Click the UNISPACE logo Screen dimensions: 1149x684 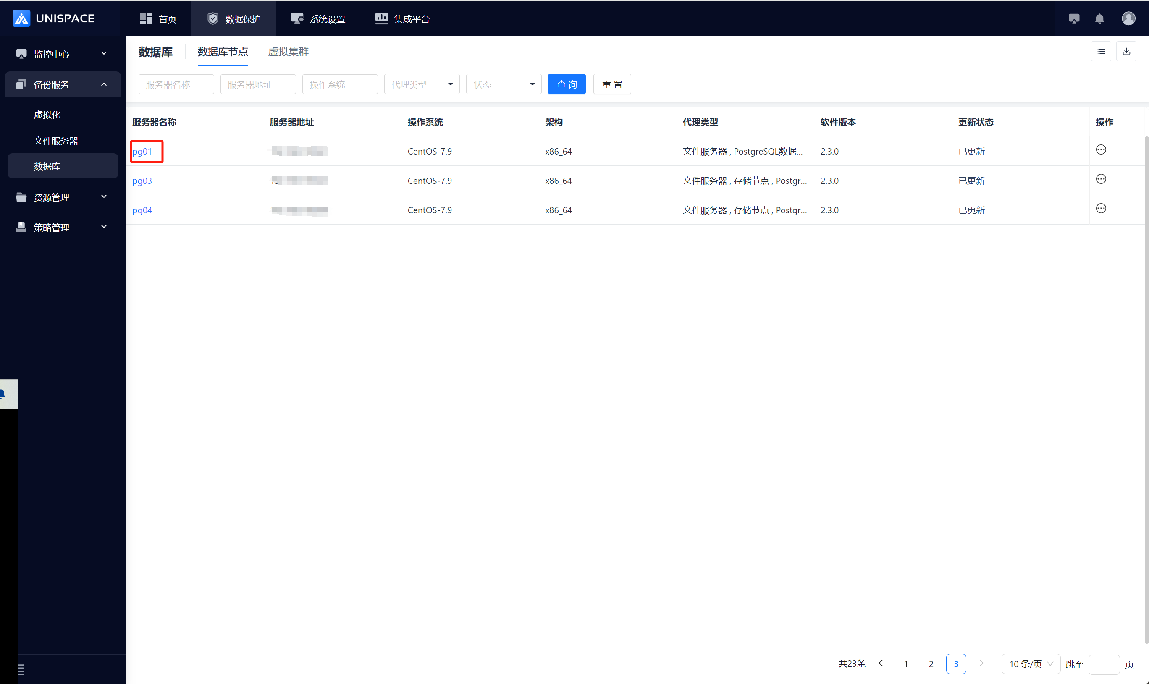pos(53,18)
